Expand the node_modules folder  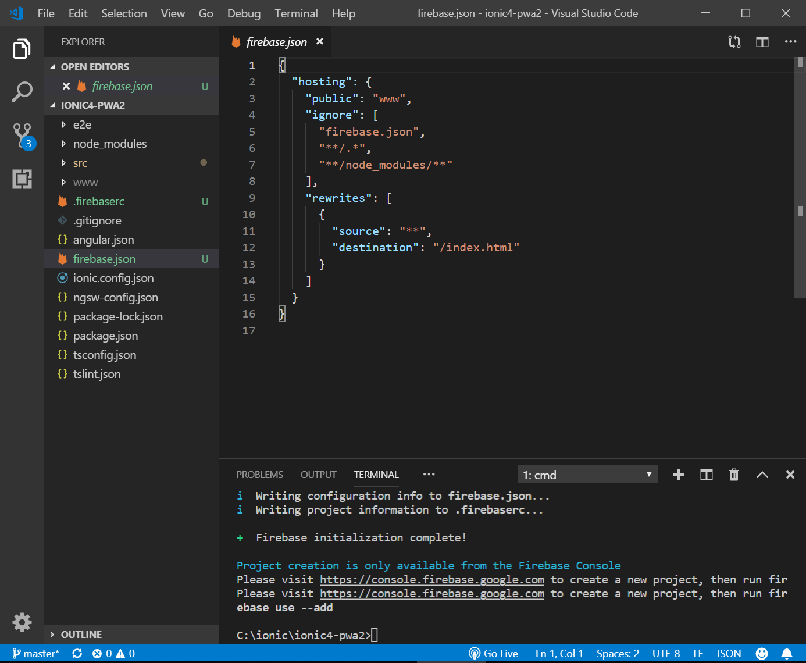click(x=109, y=144)
